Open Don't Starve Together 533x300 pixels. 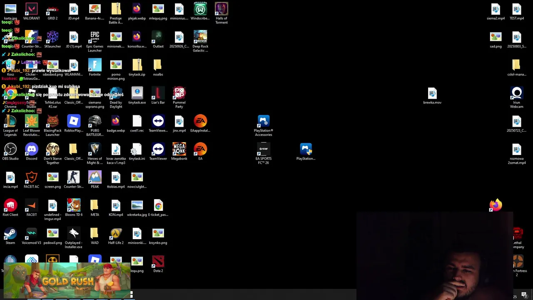click(52, 153)
